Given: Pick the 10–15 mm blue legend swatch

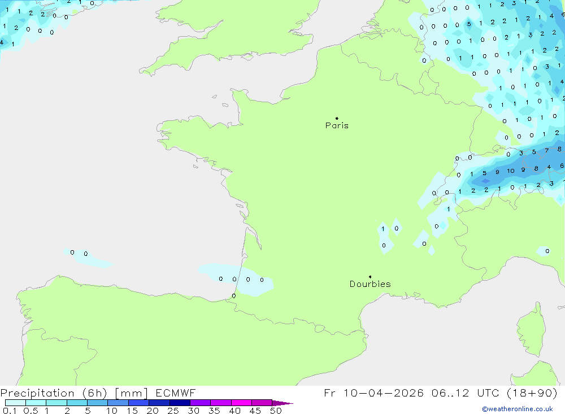Looking at the screenshot, I should [x=118, y=403].
